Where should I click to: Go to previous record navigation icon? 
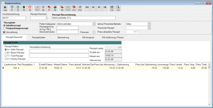pos(93,9)
